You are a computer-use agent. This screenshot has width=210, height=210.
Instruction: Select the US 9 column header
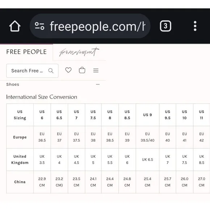pyautogui.click(x=147, y=115)
